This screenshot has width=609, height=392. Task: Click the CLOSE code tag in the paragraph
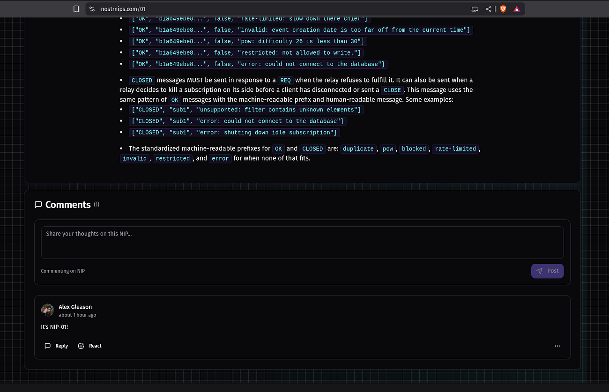392,90
